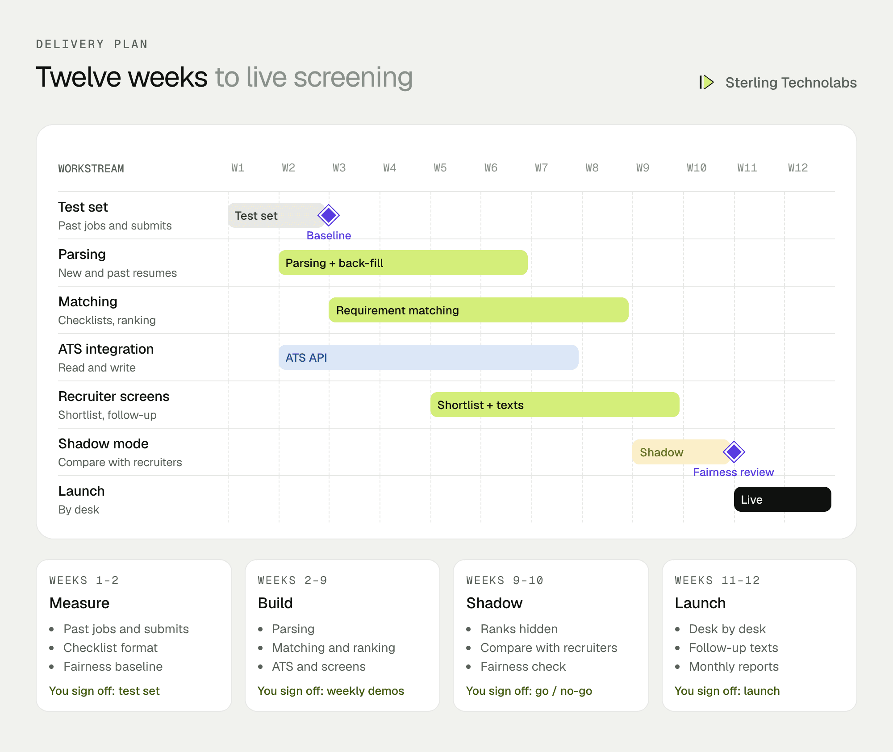Click the ATS API bar

pos(429,357)
